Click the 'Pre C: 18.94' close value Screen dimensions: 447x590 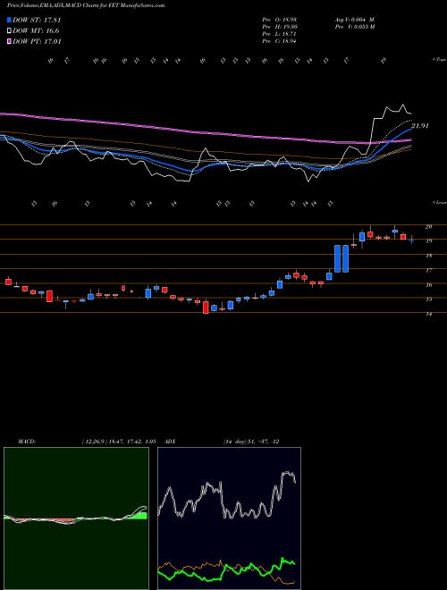click(281, 40)
